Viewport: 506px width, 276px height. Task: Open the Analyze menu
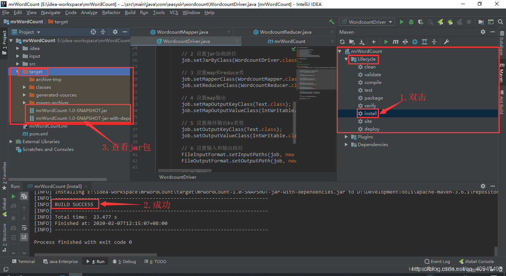click(x=89, y=12)
